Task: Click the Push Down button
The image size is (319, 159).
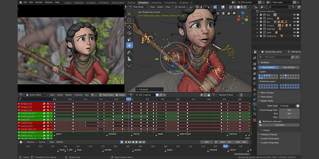Action: tap(106, 95)
